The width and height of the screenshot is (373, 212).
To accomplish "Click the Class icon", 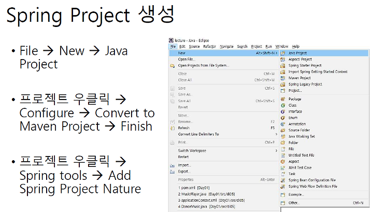I will 283,105.
